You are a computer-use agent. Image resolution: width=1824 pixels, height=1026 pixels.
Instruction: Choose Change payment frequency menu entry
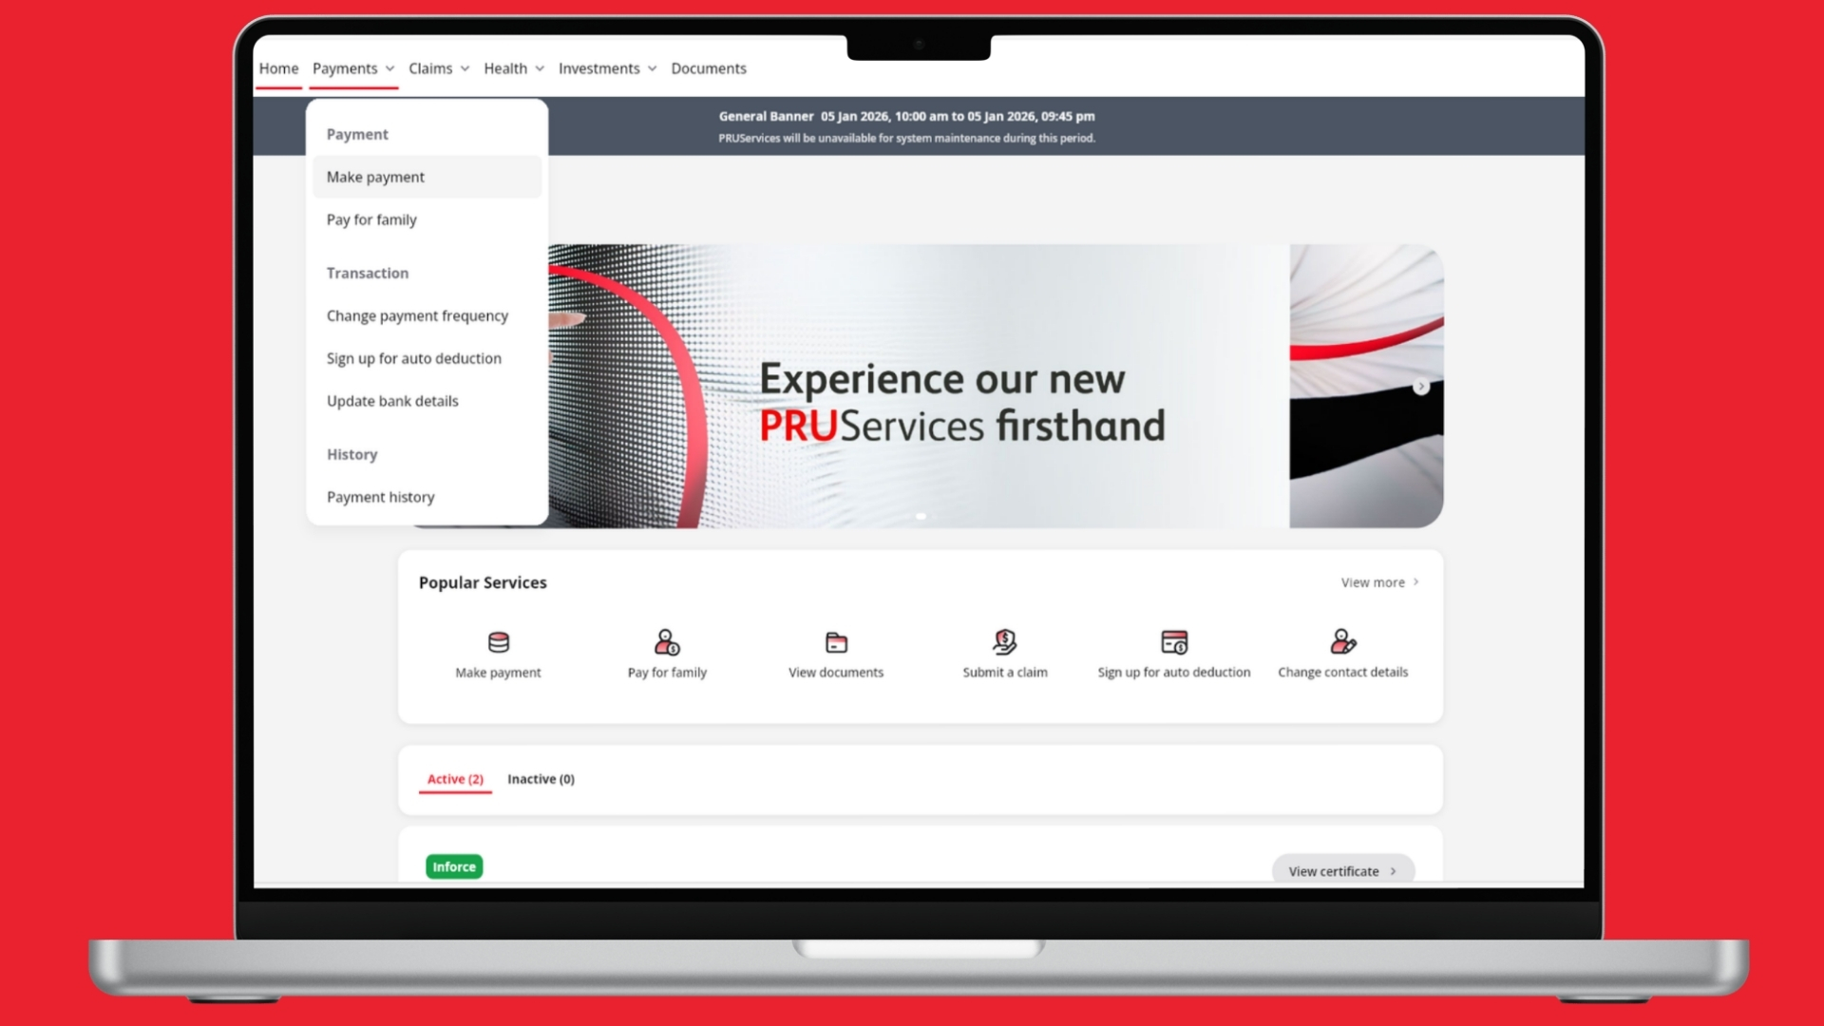[417, 316]
